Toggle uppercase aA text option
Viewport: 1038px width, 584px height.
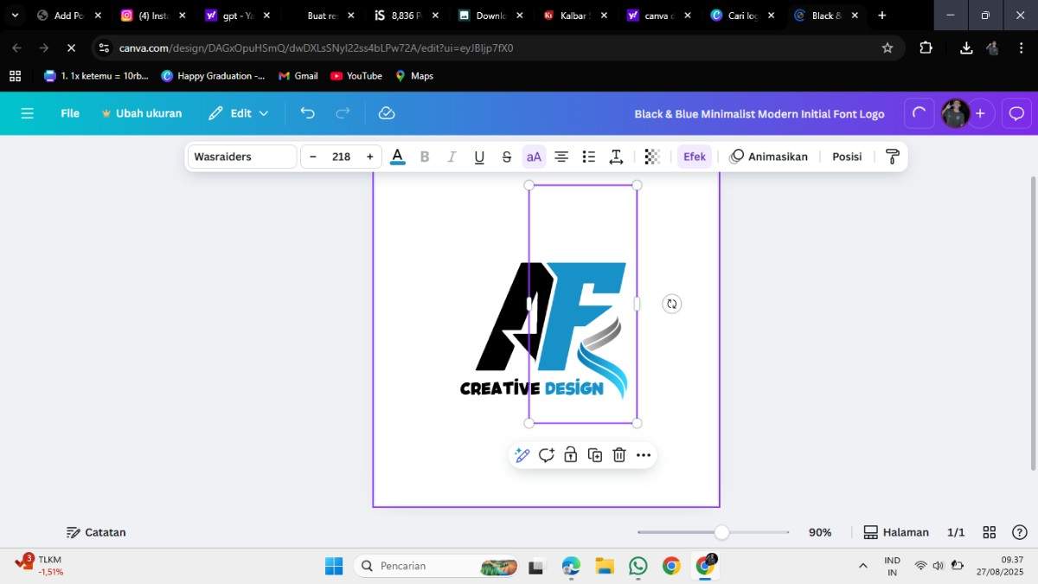534,157
